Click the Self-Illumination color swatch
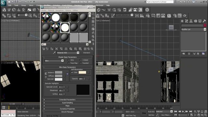Image resolution: width=208 pixels, height=117 pixels. tap(82, 72)
